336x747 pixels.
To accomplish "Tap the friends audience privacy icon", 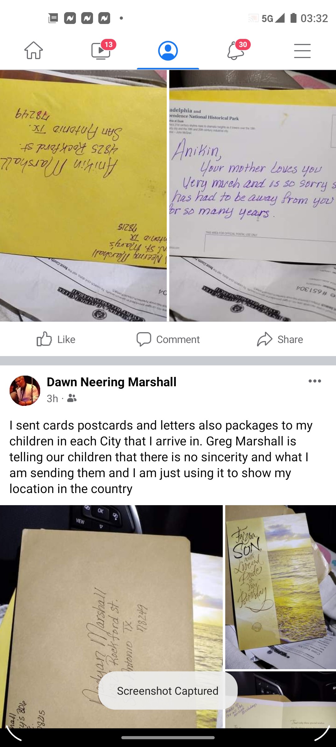I will coord(72,398).
